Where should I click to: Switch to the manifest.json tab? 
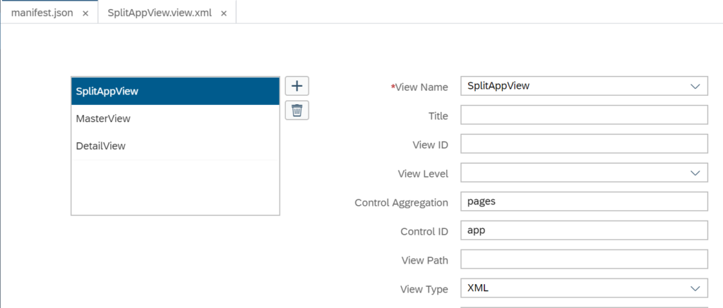point(42,13)
